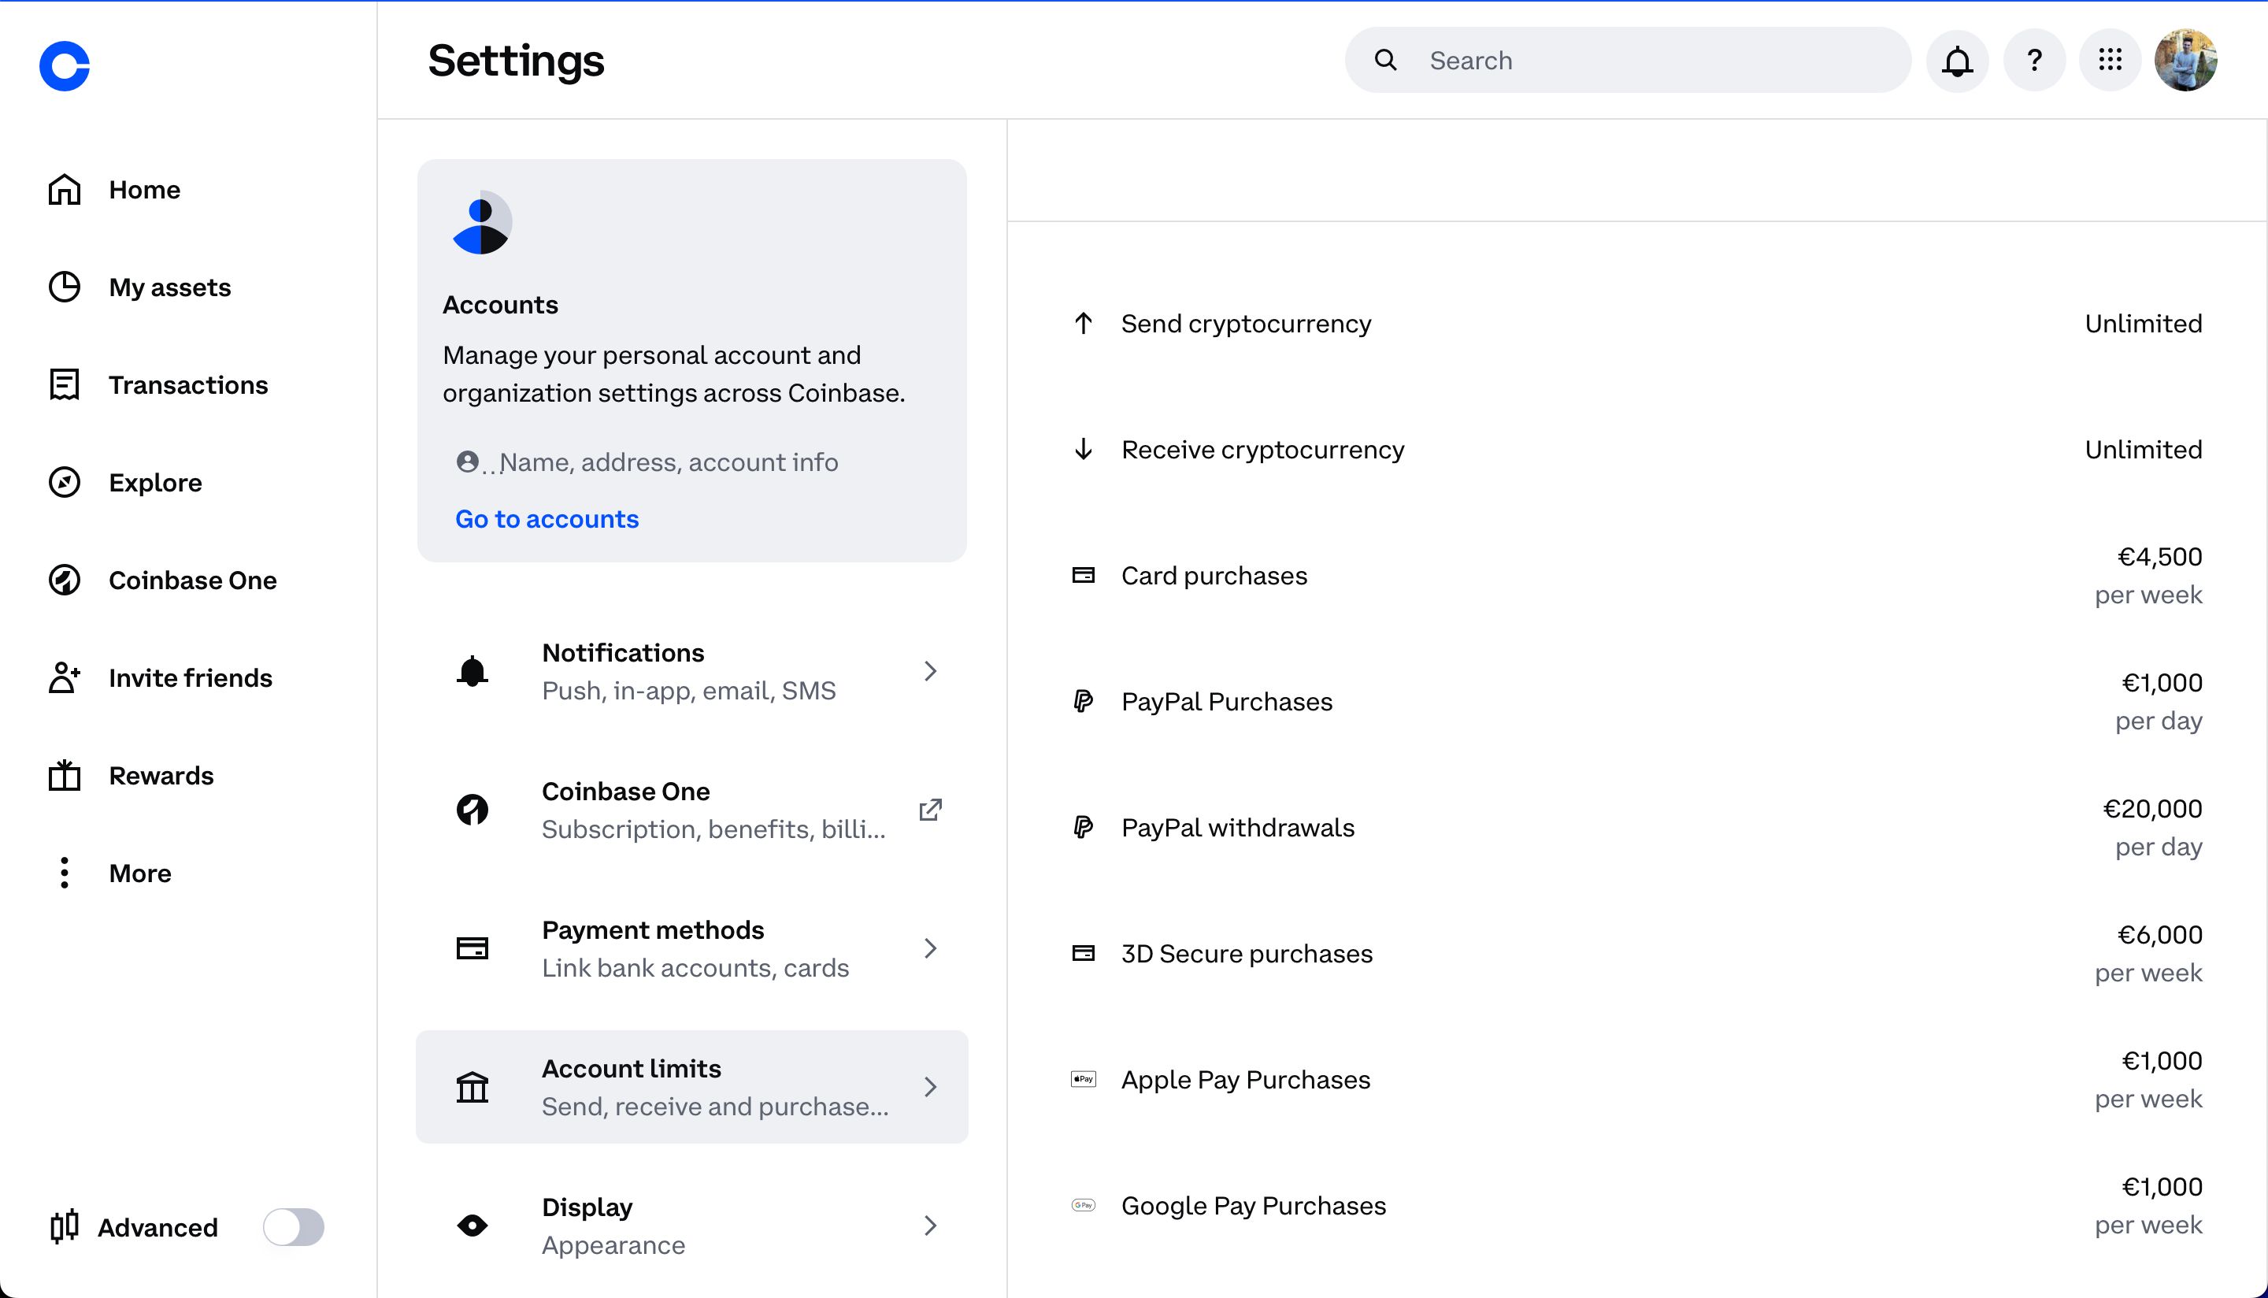The width and height of the screenshot is (2268, 1298).
Task: Focus the Search field
Action: [1627, 61]
